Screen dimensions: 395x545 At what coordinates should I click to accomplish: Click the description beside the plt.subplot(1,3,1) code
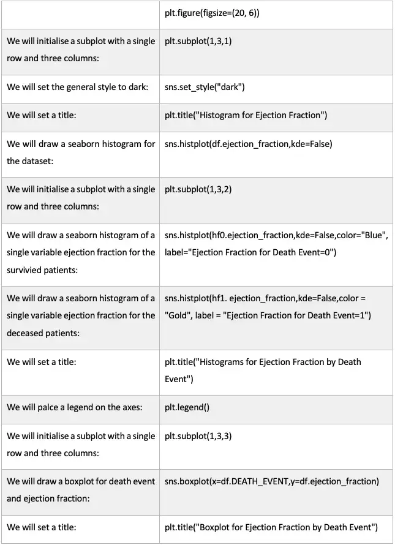point(81,50)
